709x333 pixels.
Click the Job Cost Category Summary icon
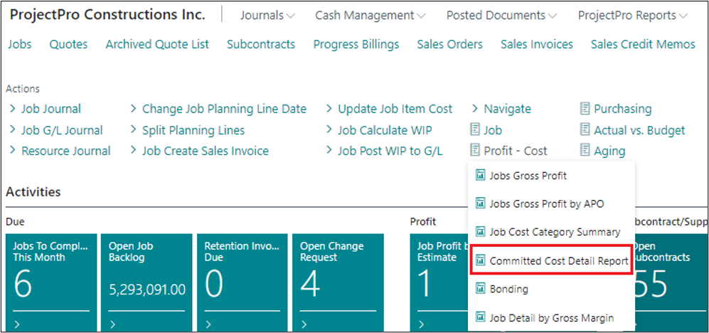point(480,232)
